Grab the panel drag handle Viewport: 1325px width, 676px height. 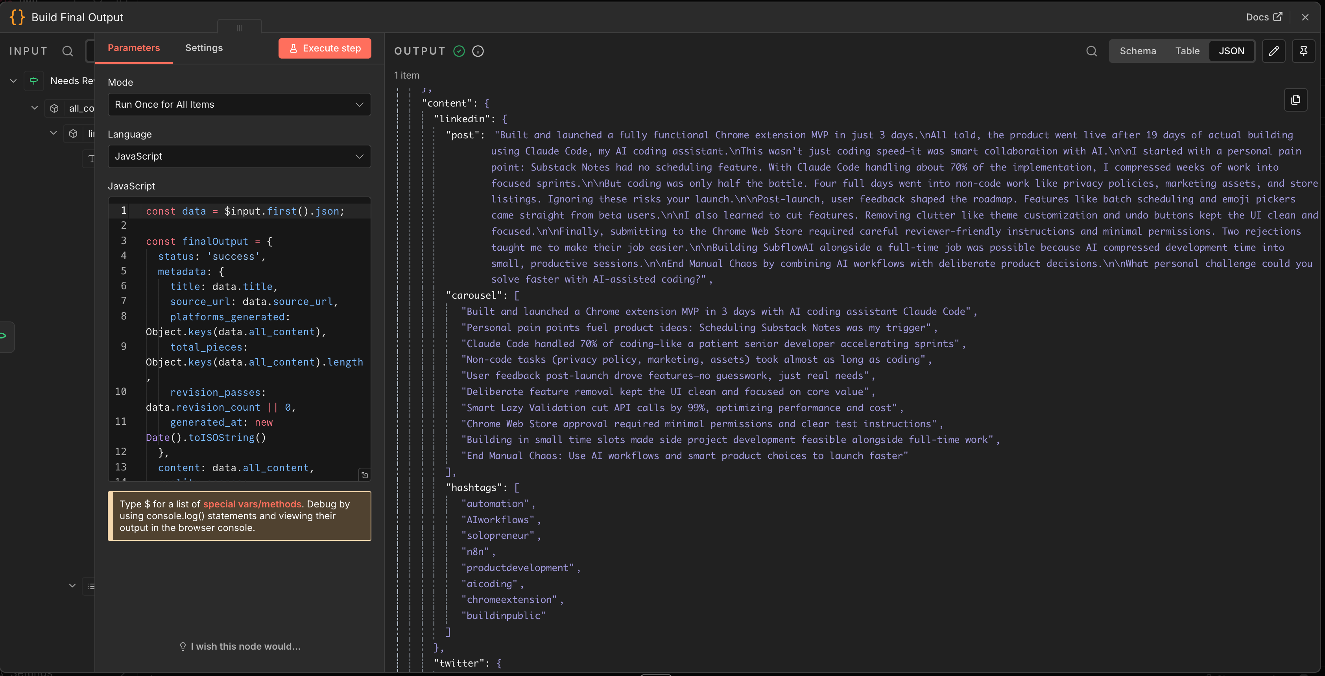tap(239, 28)
